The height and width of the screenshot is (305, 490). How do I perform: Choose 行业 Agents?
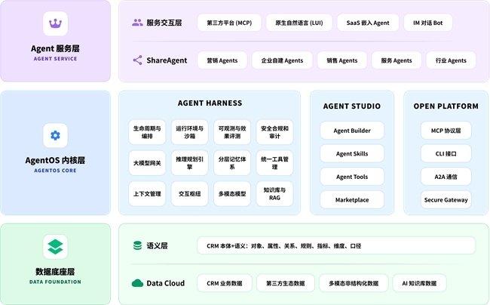click(x=451, y=60)
